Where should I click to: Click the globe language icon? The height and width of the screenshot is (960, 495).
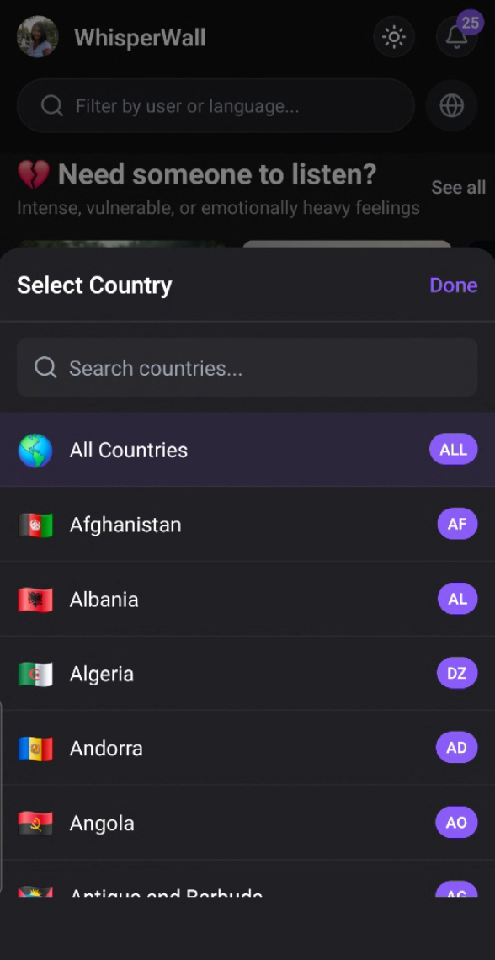tap(451, 106)
